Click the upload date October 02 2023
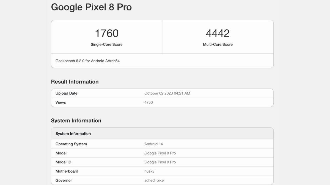Image resolution: width=330 pixels, height=185 pixels. tap(167, 93)
